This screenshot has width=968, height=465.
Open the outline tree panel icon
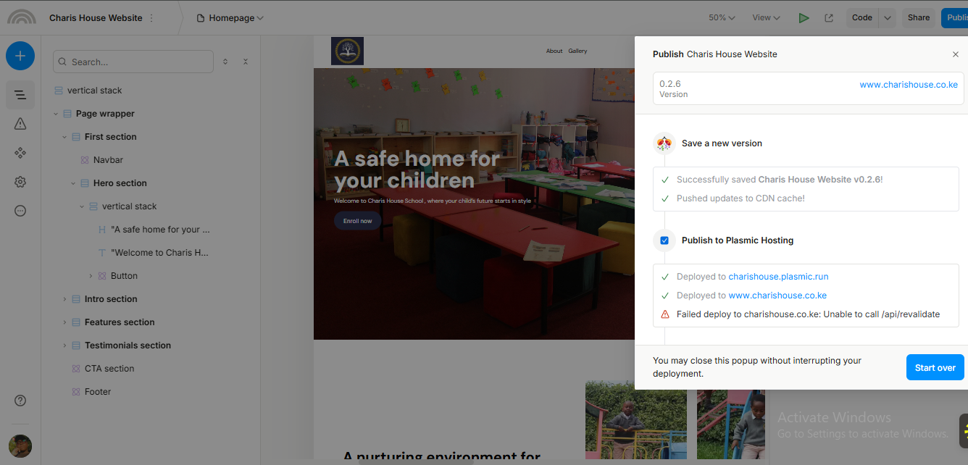[20, 95]
